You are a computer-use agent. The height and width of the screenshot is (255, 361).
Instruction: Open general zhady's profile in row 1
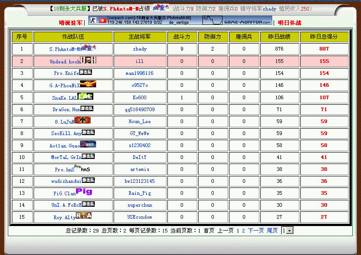coord(139,49)
